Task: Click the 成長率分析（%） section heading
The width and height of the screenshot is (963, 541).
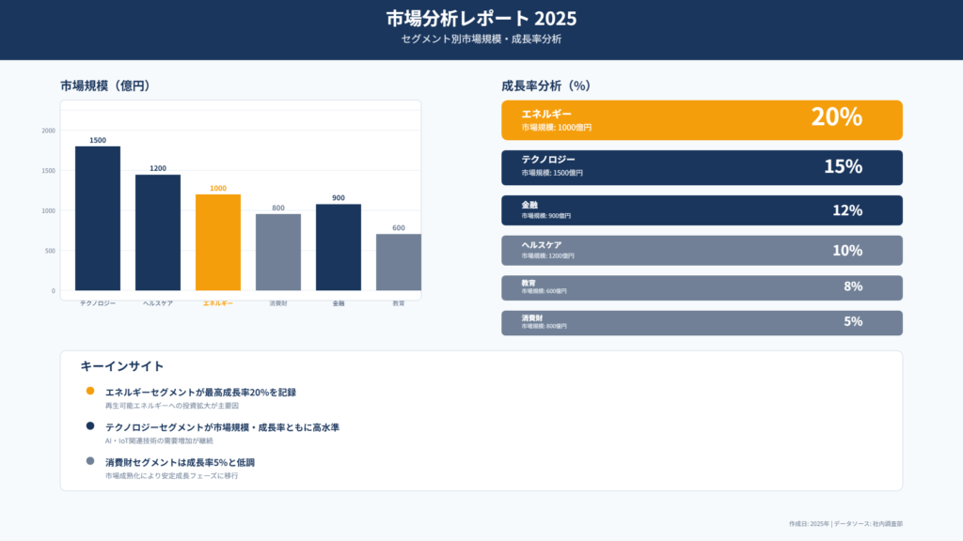Action: click(x=545, y=85)
